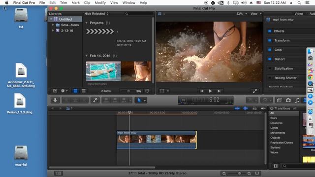This screenshot has width=315, height=177.
Task: Switch to the Video inspector tab
Action: (299, 14)
